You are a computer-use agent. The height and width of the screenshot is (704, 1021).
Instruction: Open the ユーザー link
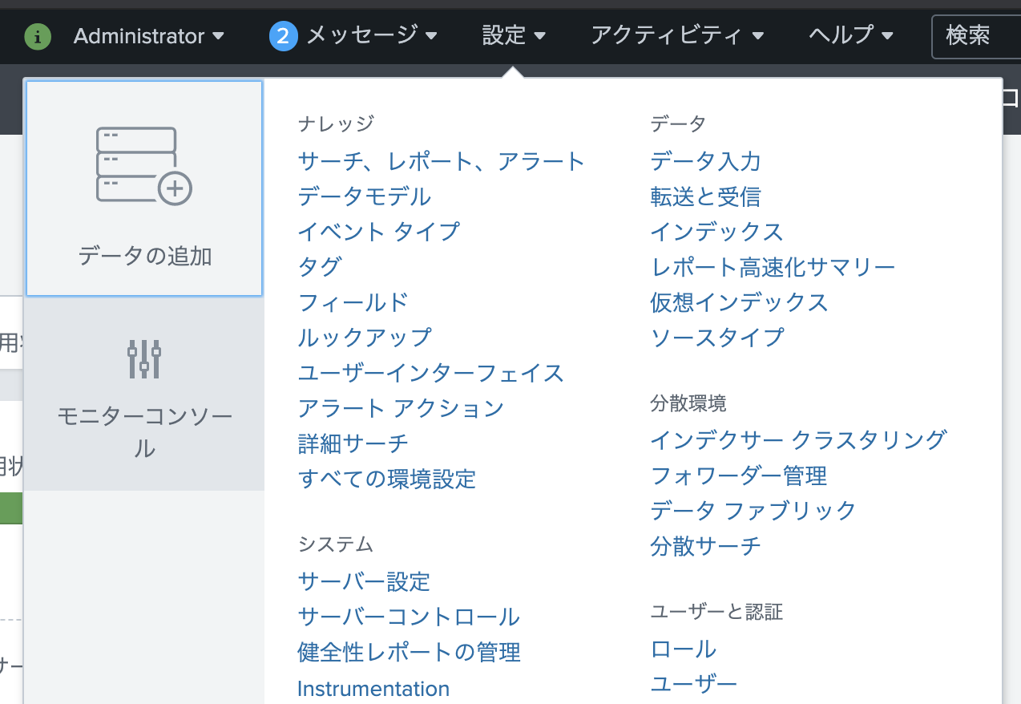(x=694, y=684)
